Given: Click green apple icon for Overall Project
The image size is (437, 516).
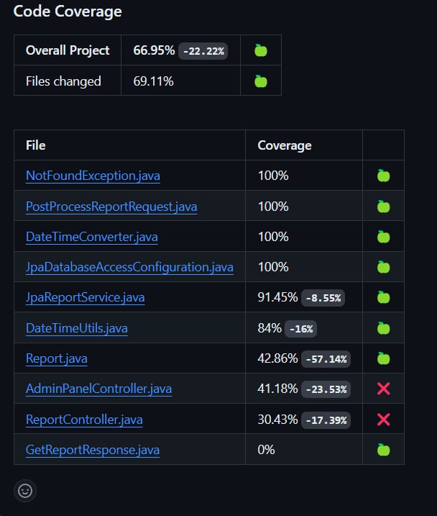Looking at the screenshot, I should (261, 50).
